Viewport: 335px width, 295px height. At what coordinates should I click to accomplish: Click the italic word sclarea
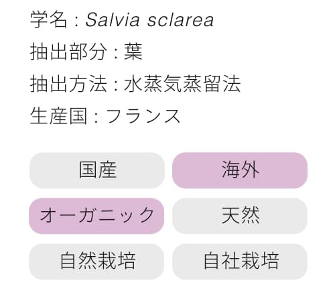coord(180,20)
